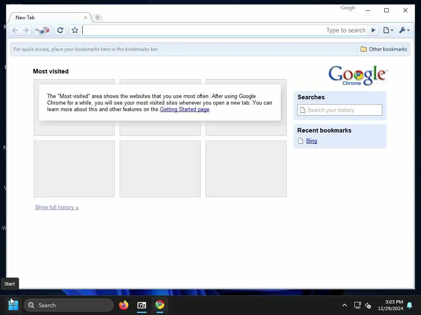Viewport: 421px width, 315px height.
Task: Open the Getting Started page link
Action: (185, 109)
